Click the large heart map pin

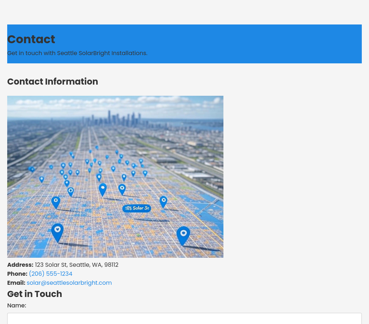(x=57, y=231)
